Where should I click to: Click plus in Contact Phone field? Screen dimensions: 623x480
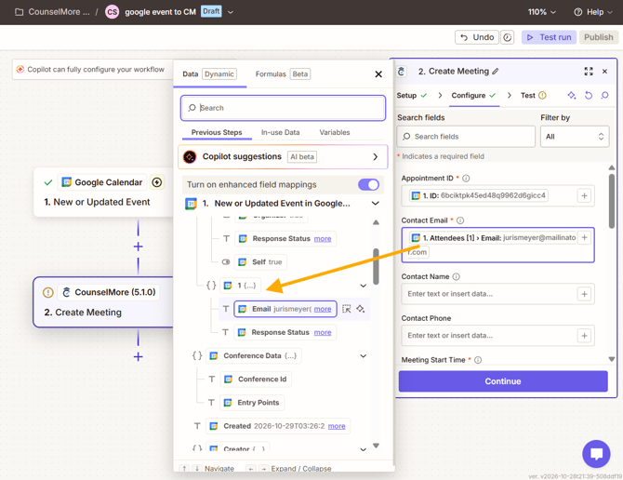point(584,336)
